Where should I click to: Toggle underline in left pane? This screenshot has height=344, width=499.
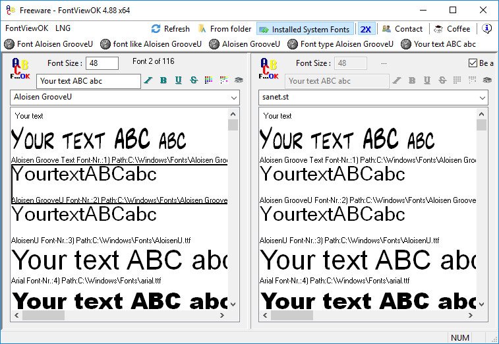(x=179, y=80)
